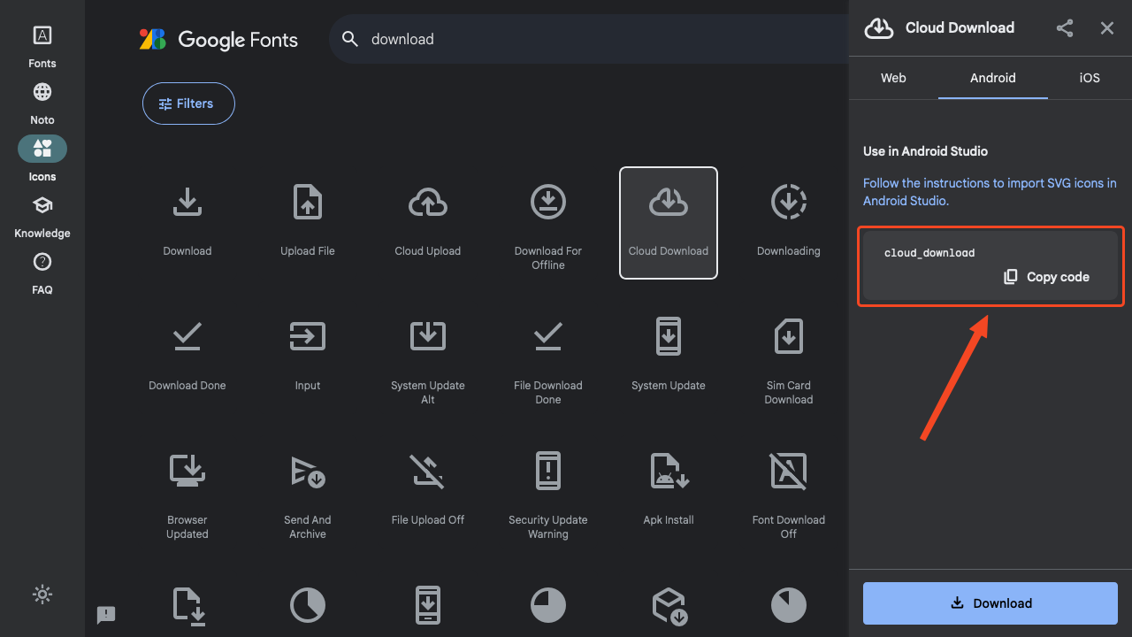Toggle the dark/light theme switch
Viewport: 1132px width, 637px height.
[x=42, y=595]
